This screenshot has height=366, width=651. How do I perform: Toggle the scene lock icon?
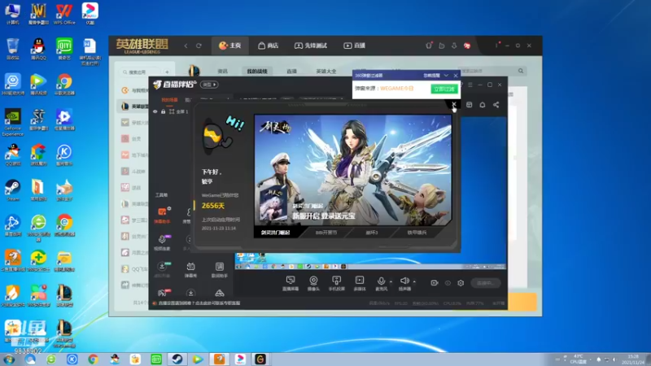[164, 111]
